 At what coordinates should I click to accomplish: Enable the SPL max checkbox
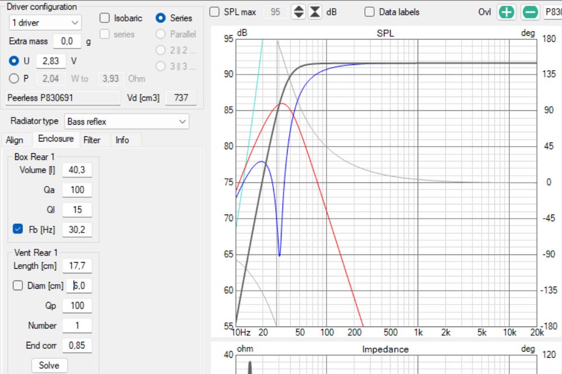[215, 12]
